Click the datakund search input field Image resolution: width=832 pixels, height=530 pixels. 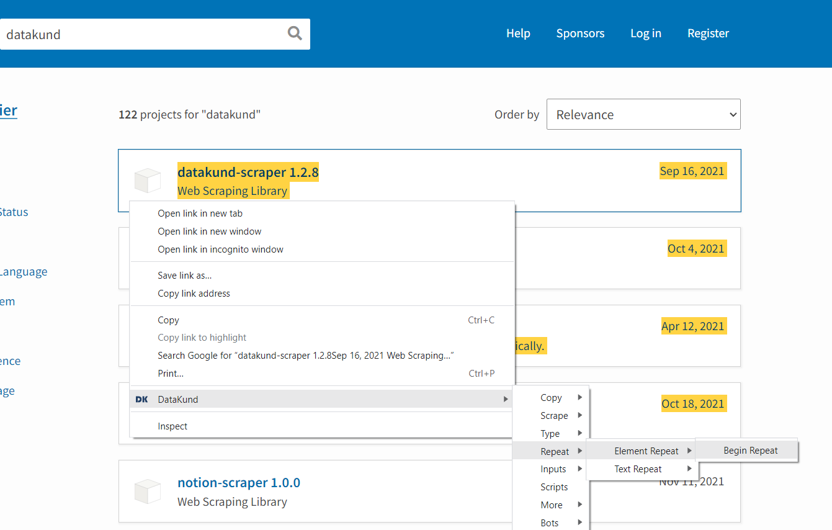pyautogui.click(x=143, y=34)
